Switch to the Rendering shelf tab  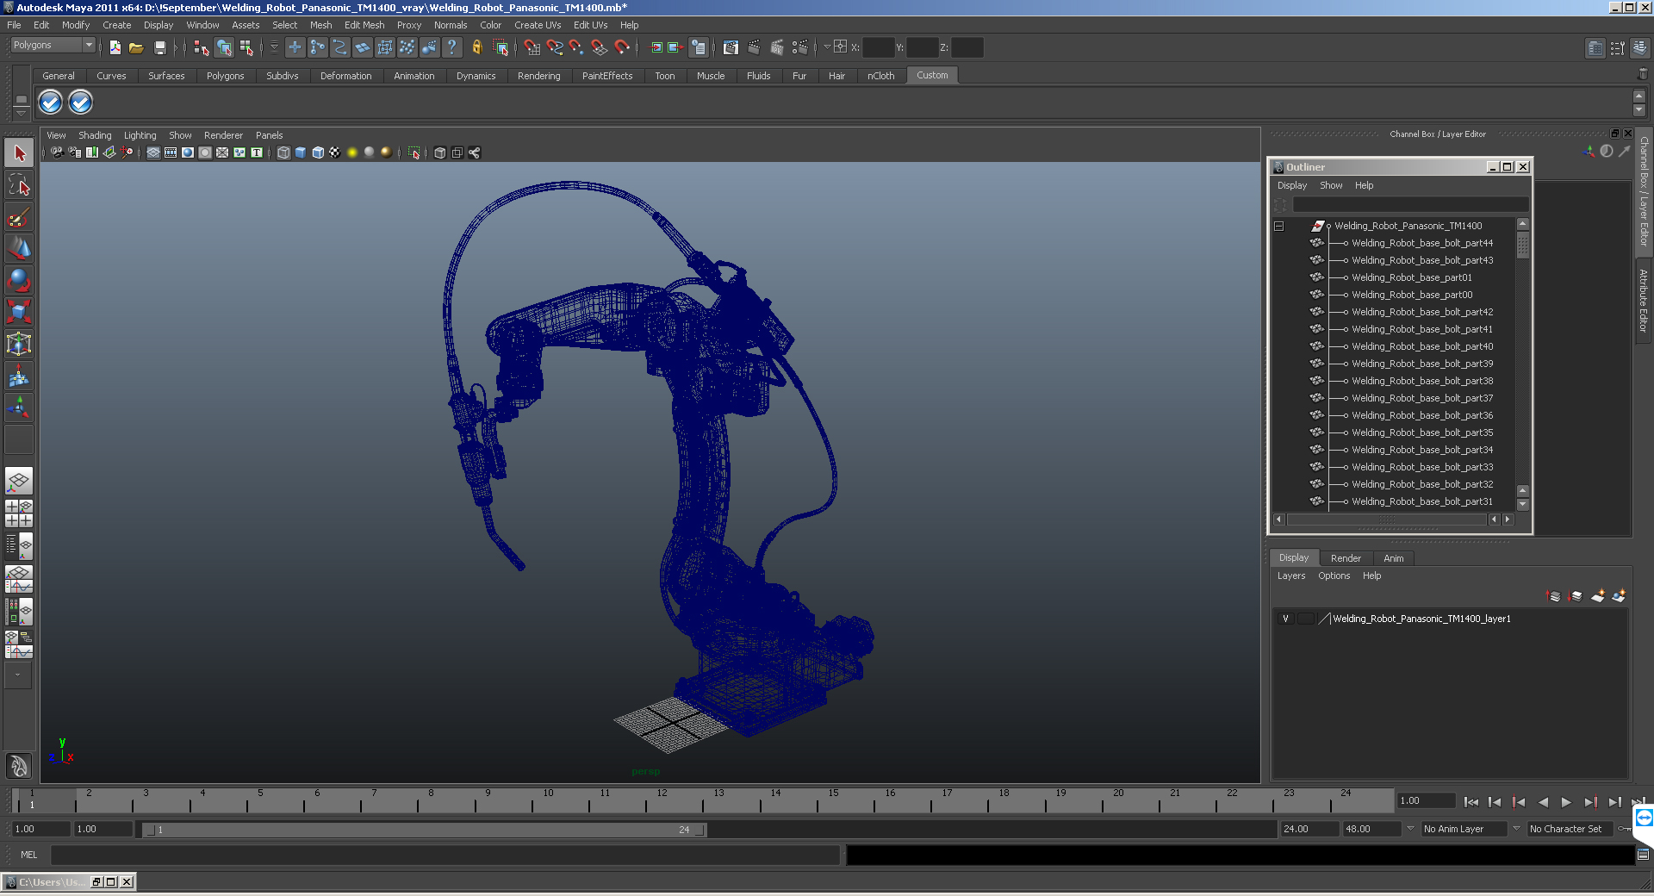[538, 76]
